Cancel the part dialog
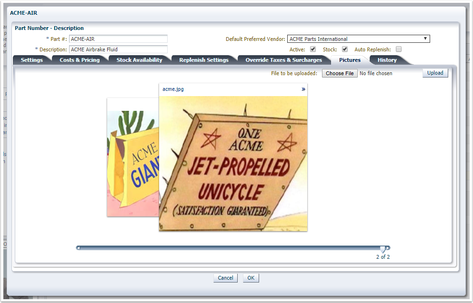473x303 pixels. pyautogui.click(x=225, y=278)
